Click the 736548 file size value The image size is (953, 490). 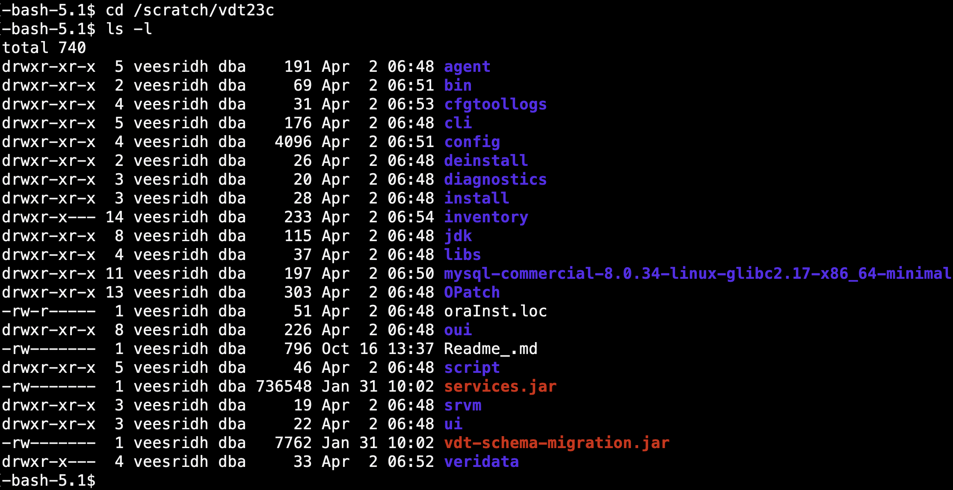click(x=284, y=387)
